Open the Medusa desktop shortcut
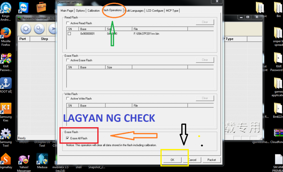The image size is (283, 172). click(42, 159)
